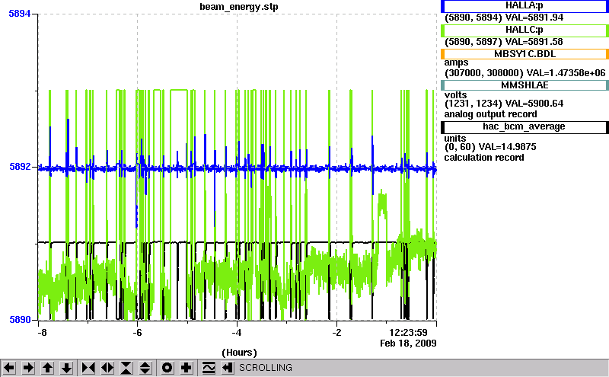This screenshot has width=609, height=377.
Task: Click the 5892 y-axis label
Action: tap(20, 167)
